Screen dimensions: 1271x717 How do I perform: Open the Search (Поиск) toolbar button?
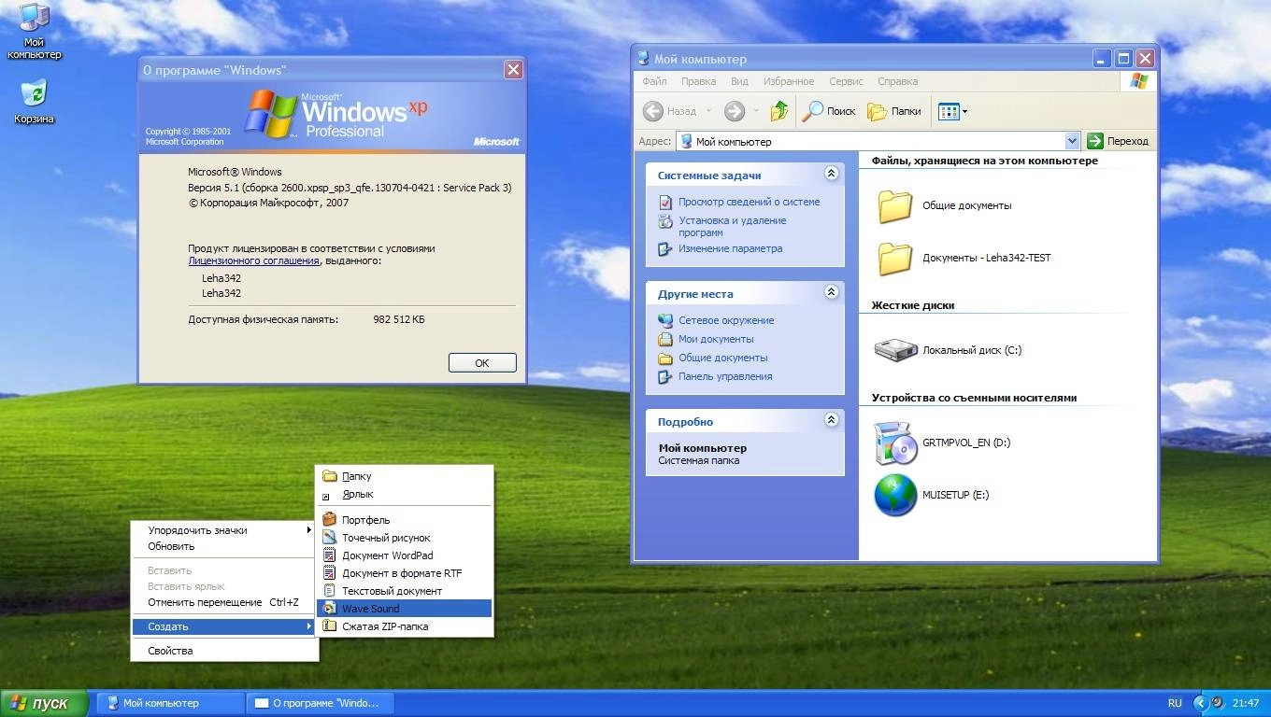[x=829, y=111]
